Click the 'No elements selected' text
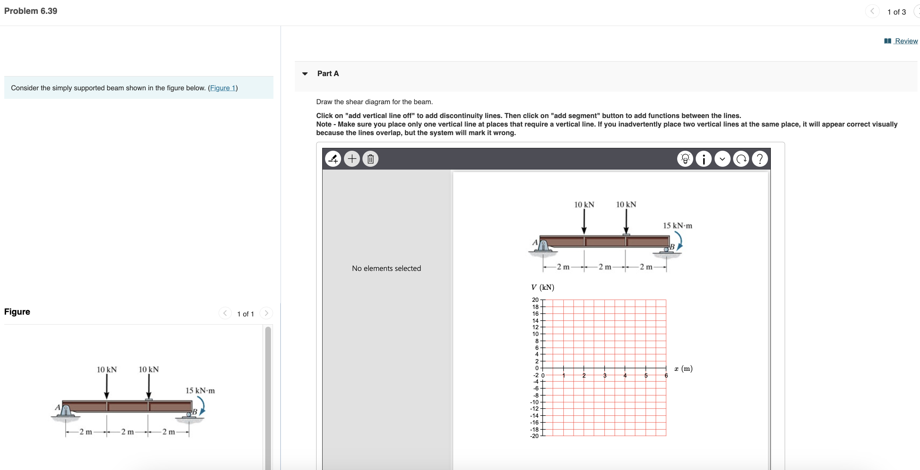Screen dimensions: 920x470 tap(386, 268)
